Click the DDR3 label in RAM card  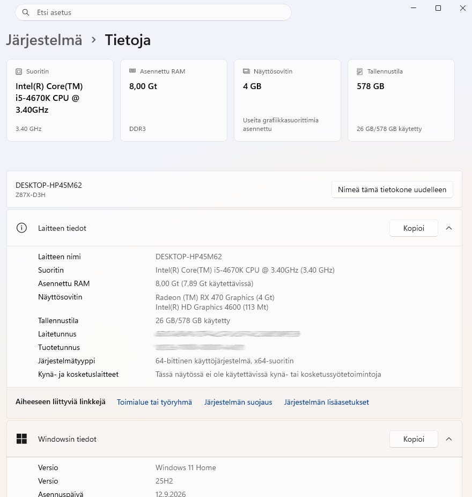pyautogui.click(x=137, y=129)
